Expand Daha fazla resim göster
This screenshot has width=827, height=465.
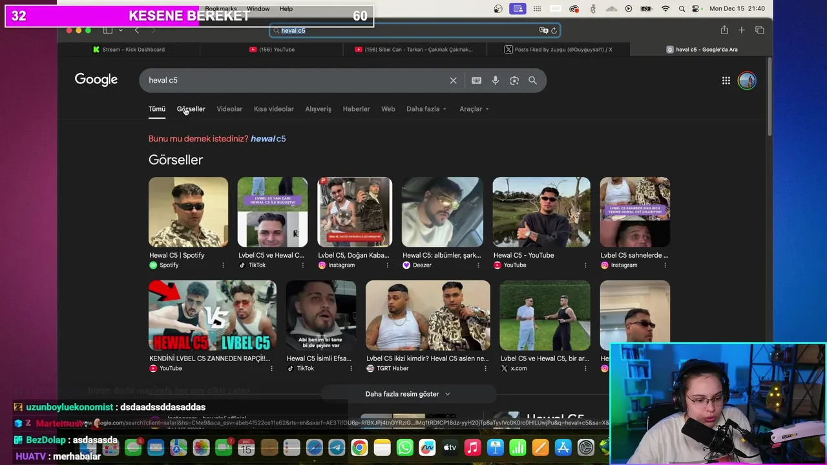[408, 394]
